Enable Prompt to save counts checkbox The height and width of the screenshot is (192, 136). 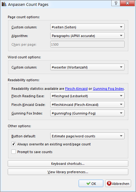[x=14, y=152]
